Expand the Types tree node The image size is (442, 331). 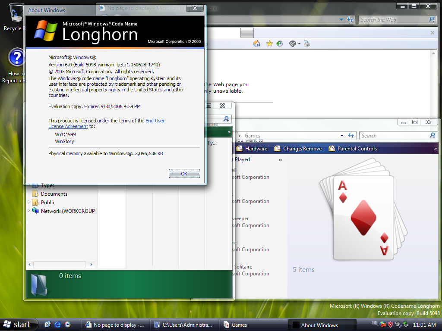point(28,185)
